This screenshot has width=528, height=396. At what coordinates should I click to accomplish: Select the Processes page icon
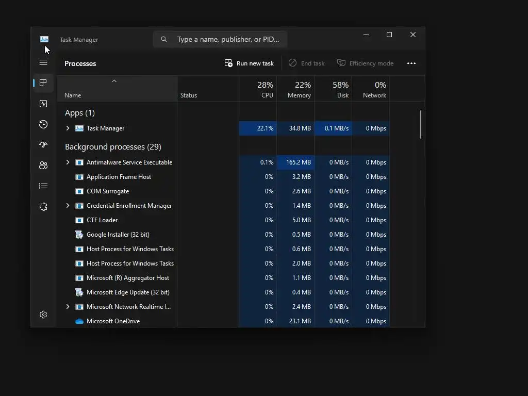43,83
